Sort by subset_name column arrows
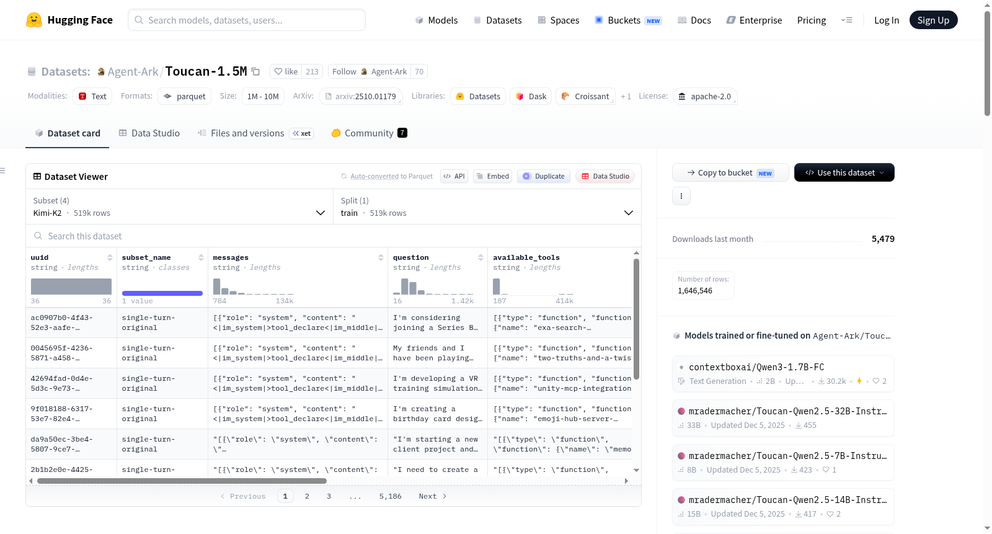Viewport: 992px width, 534px height. 201,257
